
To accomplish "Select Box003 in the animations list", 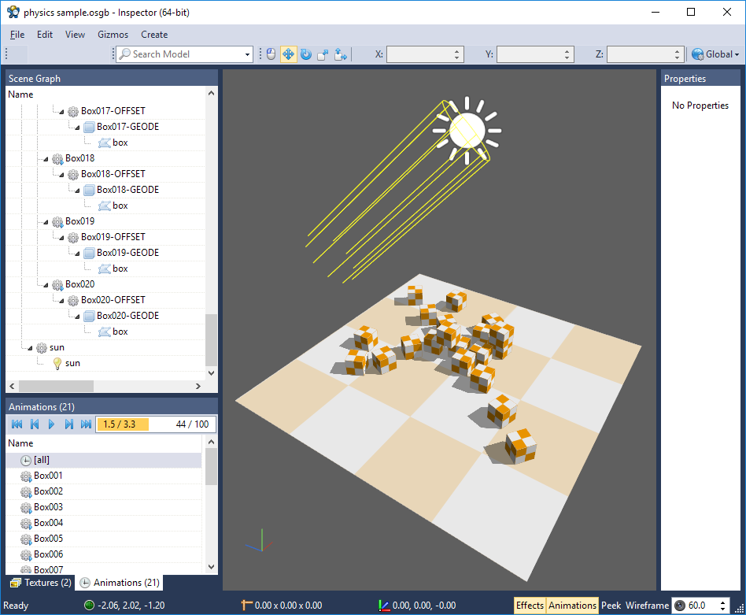I will click(x=48, y=507).
